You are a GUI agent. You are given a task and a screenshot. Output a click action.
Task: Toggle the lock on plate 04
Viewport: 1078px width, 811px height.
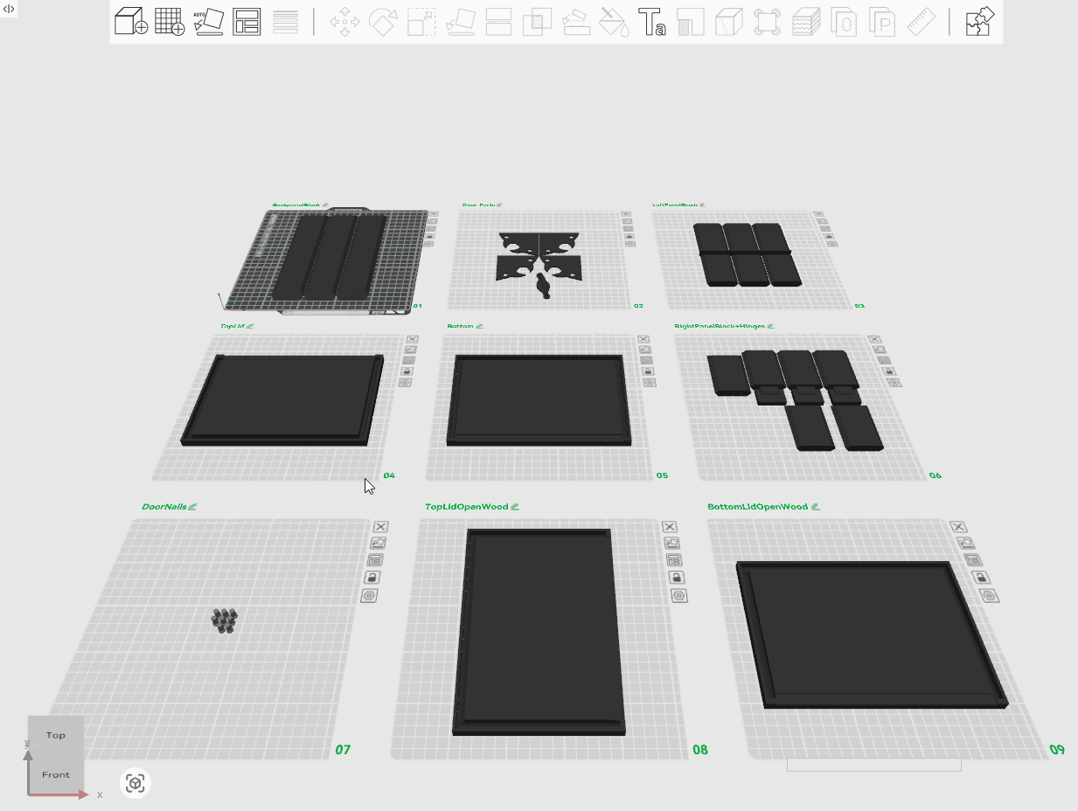click(x=407, y=371)
